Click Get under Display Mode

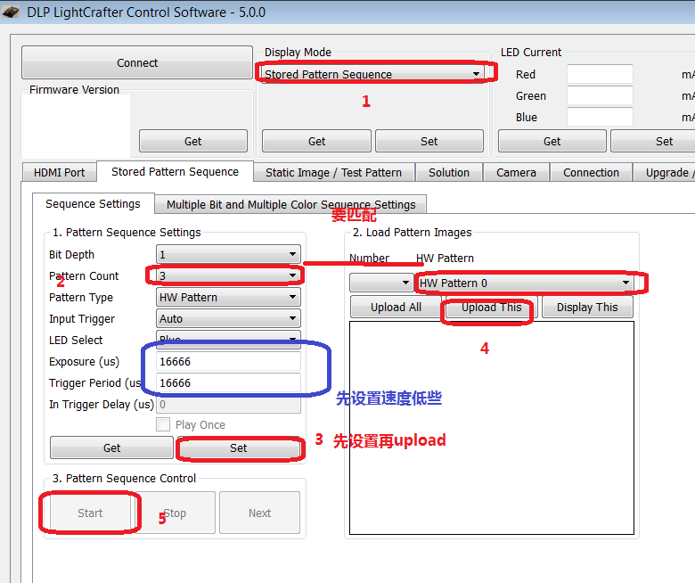tap(316, 141)
